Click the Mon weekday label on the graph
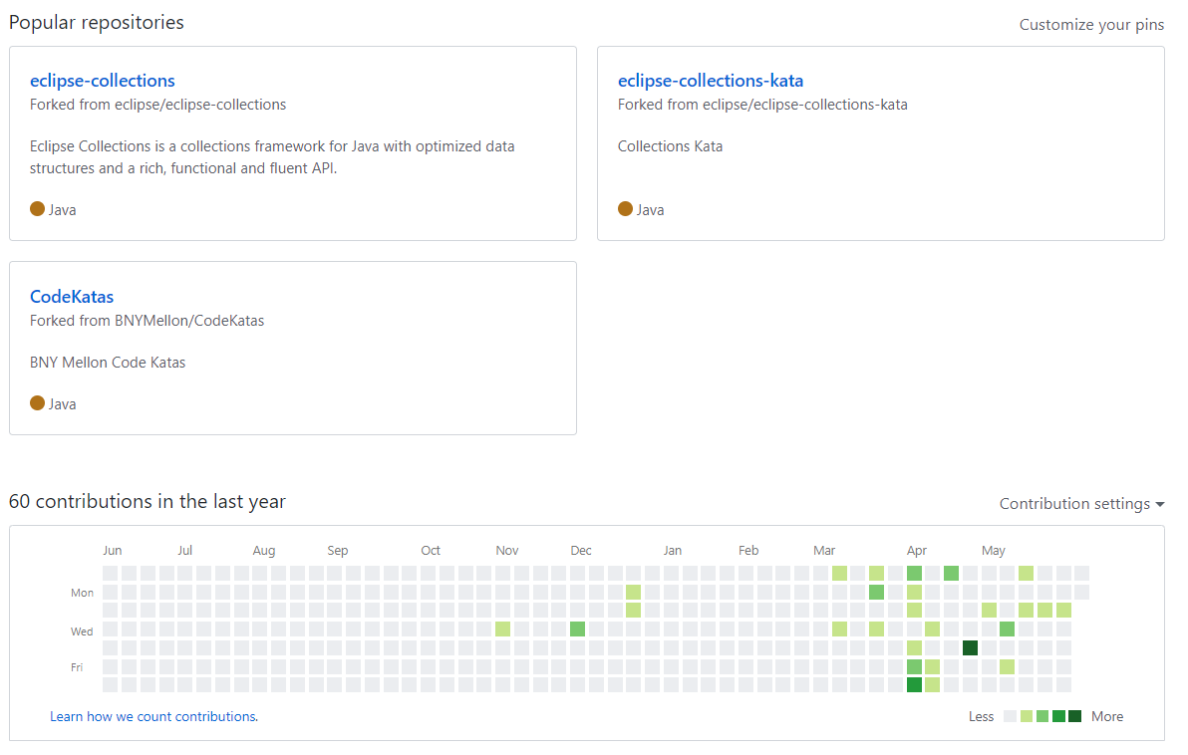Screen dimensions: 1188x755 tap(82, 593)
